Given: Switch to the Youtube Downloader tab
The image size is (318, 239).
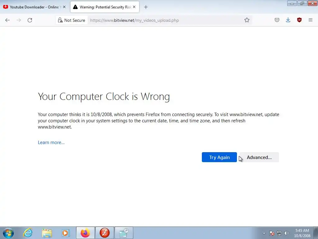Looking at the screenshot, I should [35, 7].
